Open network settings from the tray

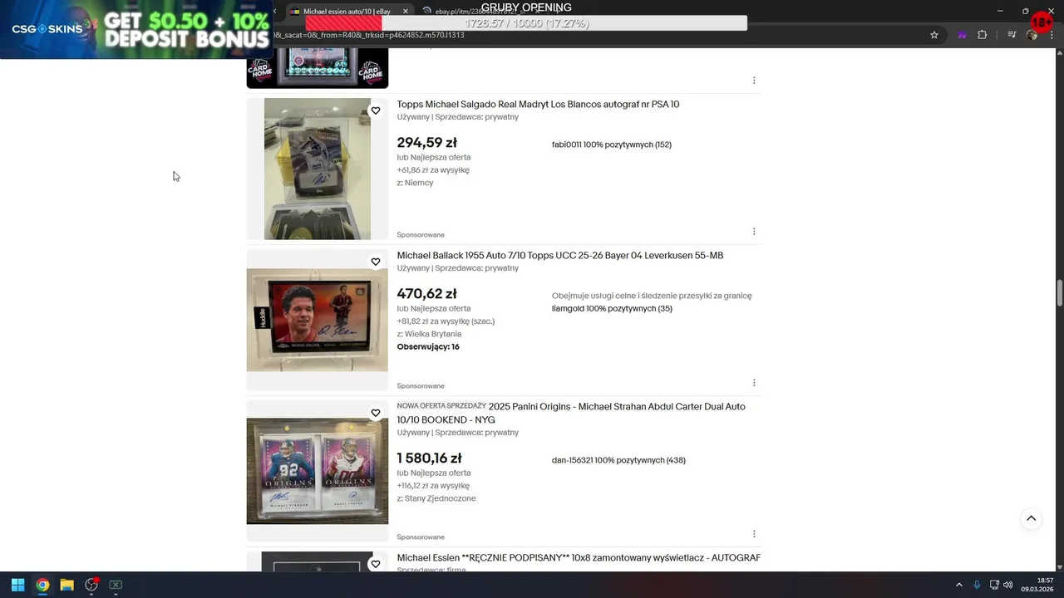(x=994, y=585)
